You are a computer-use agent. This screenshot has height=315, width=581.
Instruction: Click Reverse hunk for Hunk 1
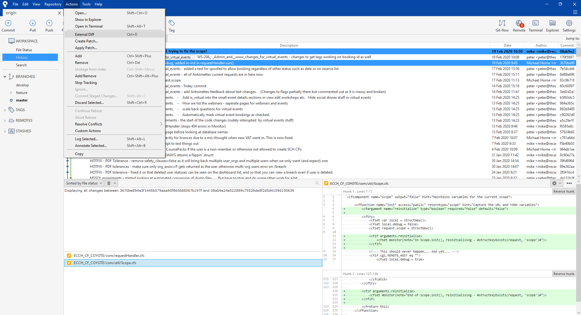coord(564,191)
